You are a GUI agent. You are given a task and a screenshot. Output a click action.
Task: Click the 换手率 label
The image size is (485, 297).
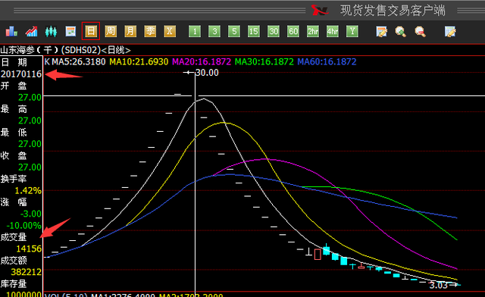pyautogui.click(x=14, y=179)
